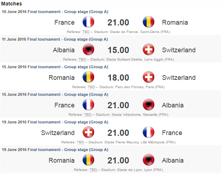Click France's flag in the Switzerland–France match
Image resolution: width=221 pixels, height=175 pixels.
(149, 133)
